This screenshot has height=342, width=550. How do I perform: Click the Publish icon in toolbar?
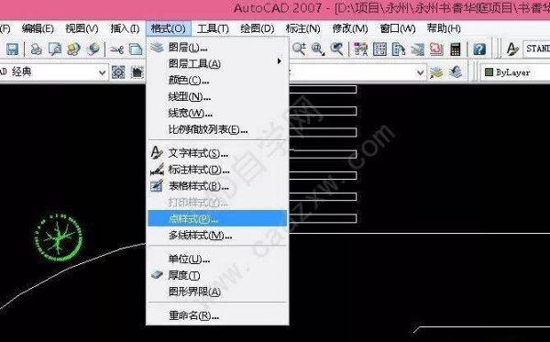pos(73,50)
